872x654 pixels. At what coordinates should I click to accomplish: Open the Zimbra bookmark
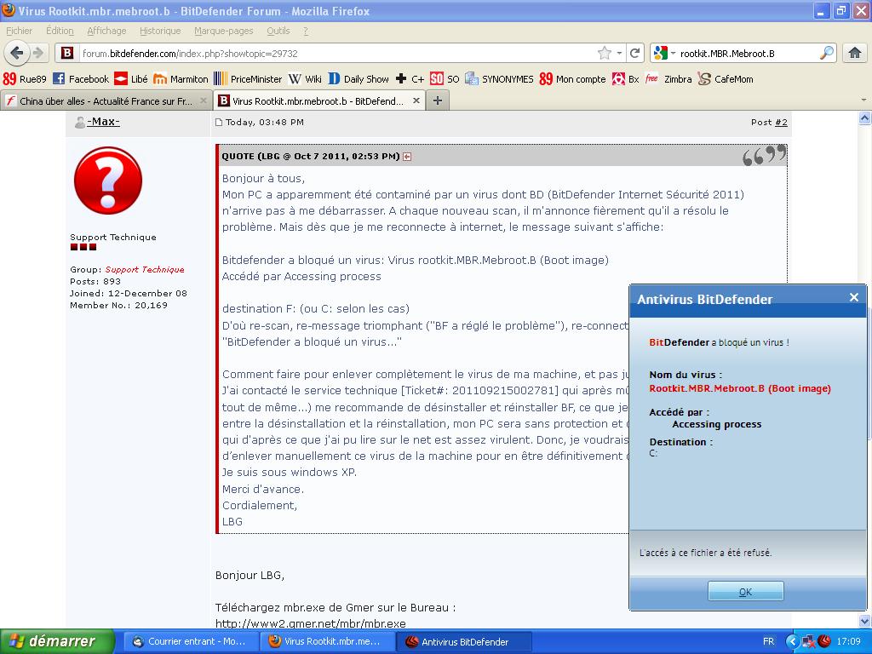click(x=669, y=79)
